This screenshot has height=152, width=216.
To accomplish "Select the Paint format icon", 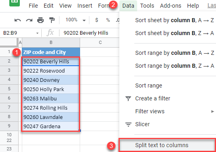I will (52, 20).
